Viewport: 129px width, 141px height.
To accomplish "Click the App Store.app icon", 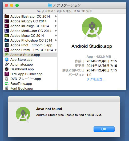I will pyautogui.click(x=7, y=59).
